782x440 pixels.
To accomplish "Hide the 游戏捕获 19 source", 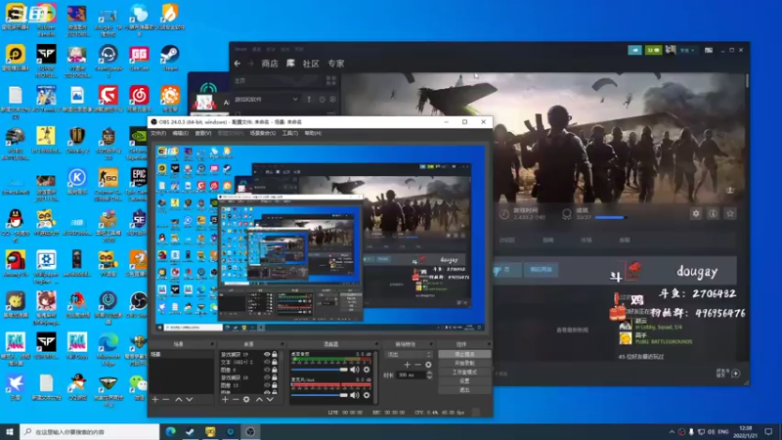I will [x=267, y=354].
